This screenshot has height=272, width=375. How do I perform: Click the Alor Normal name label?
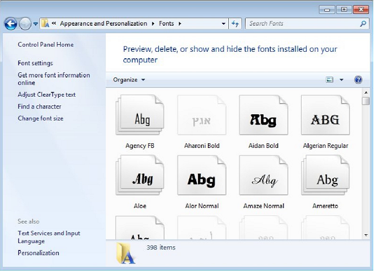point(202,206)
